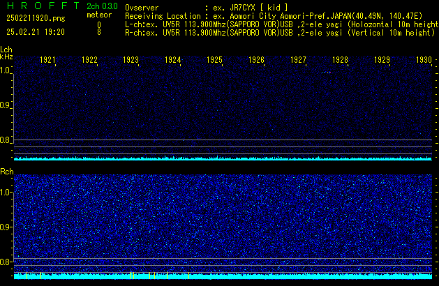
Task: Click the meteor count '8' for R channel
Action: tap(99, 32)
